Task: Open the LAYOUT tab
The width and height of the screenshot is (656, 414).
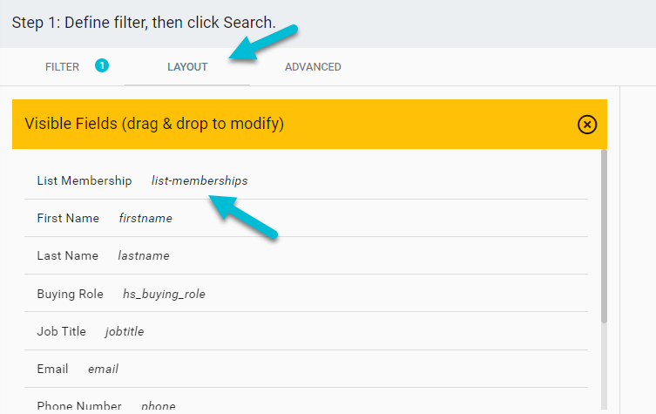Action: tap(187, 67)
